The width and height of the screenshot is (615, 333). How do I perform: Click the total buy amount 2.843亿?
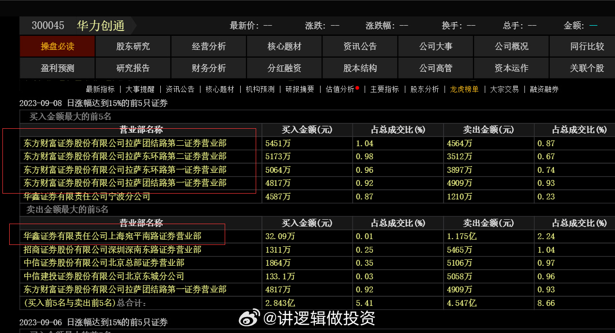pos(280,303)
